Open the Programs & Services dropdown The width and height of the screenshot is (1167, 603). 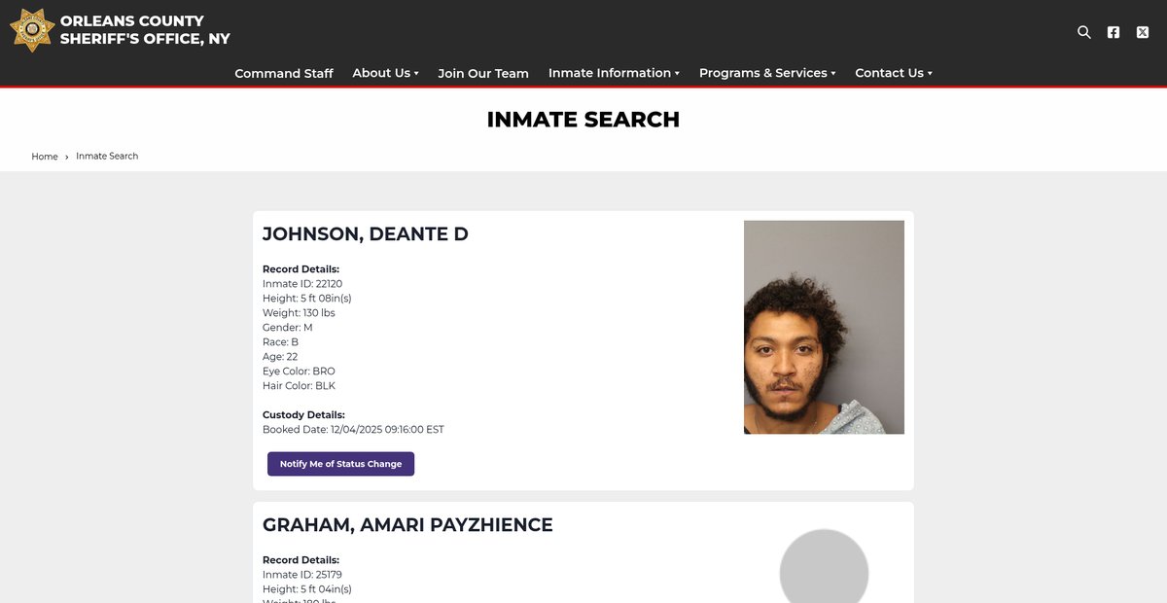(x=767, y=73)
